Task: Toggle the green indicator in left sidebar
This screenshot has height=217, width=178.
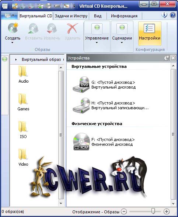Action: click(4, 59)
